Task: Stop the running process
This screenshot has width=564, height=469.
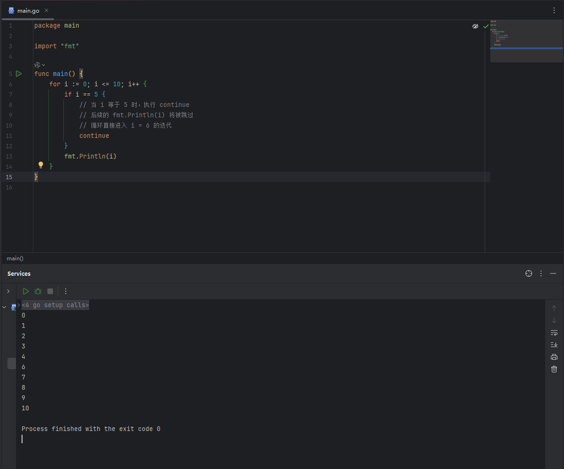Action: [50, 291]
